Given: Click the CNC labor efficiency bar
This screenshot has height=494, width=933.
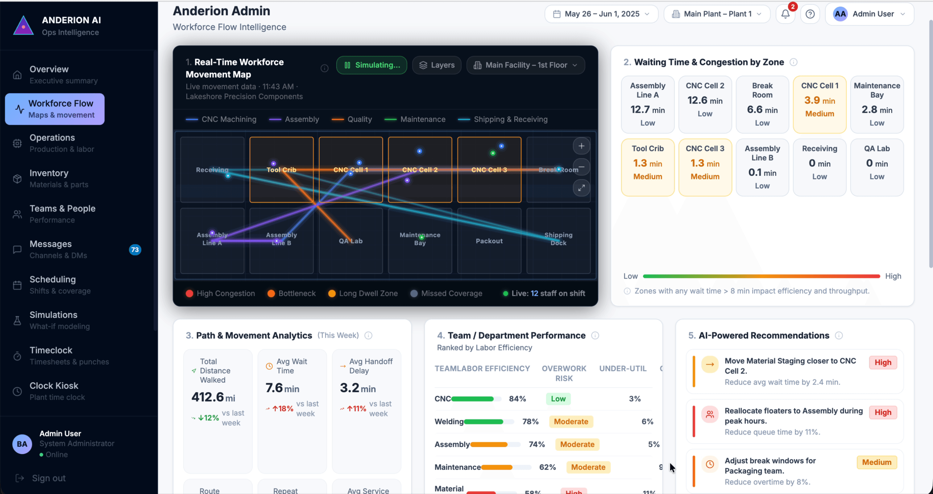Looking at the screenshot, I should pos(476,399).
